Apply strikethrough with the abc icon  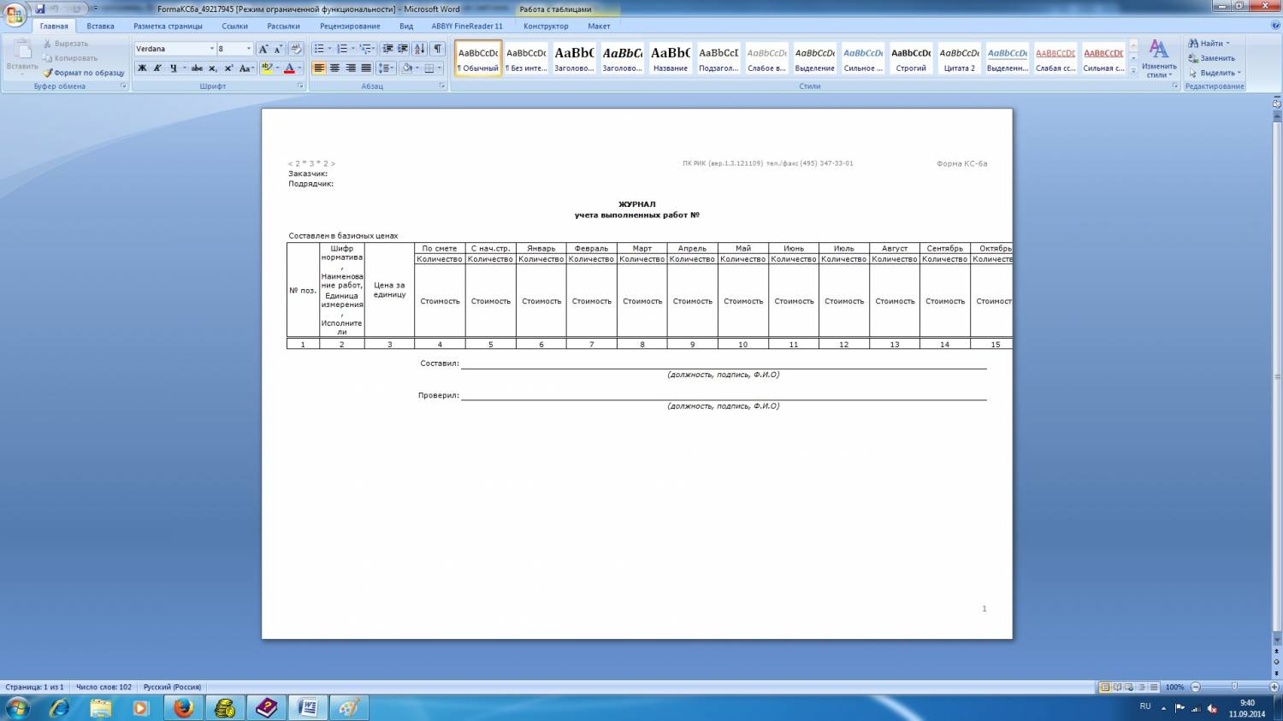[x=197, y=68]
